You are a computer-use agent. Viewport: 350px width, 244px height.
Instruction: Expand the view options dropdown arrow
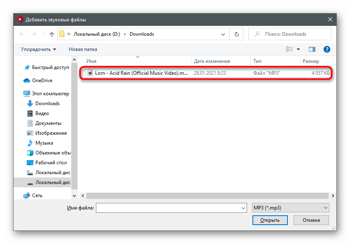point(299,49)
